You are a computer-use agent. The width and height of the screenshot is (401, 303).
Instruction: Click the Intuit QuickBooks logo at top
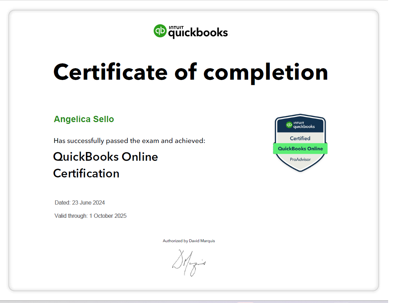click(x=191, y=31)
